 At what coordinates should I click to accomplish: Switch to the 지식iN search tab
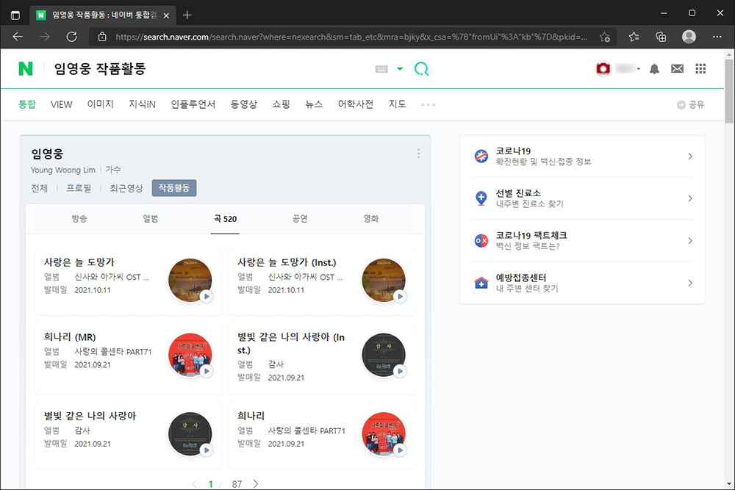click(142, 104)
